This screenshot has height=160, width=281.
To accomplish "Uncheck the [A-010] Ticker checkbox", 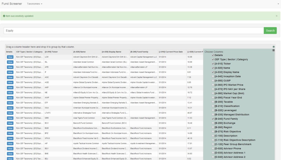I will pyautogui.click(x=213, y=64).
